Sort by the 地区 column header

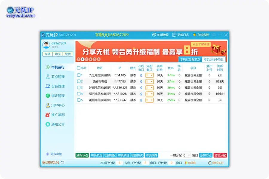(100, 68)
